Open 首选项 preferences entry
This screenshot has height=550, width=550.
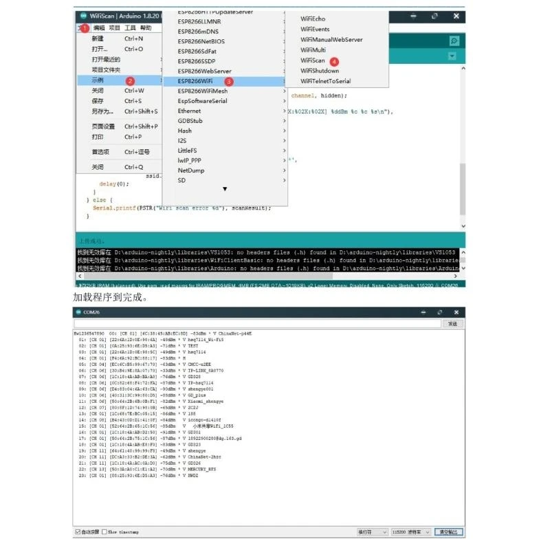click(119, 152)
